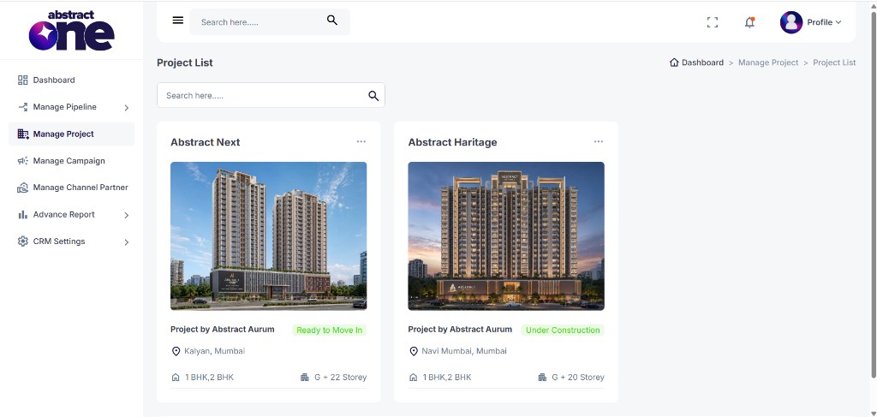Click home icon next to Abstract Next's BHK
This screenshot has height=417, width=877.
176,378
